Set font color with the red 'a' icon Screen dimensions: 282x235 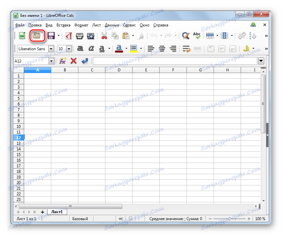(x=119, y=49)
